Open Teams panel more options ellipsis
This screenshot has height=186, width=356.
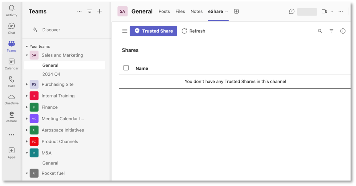click(80, 11)
